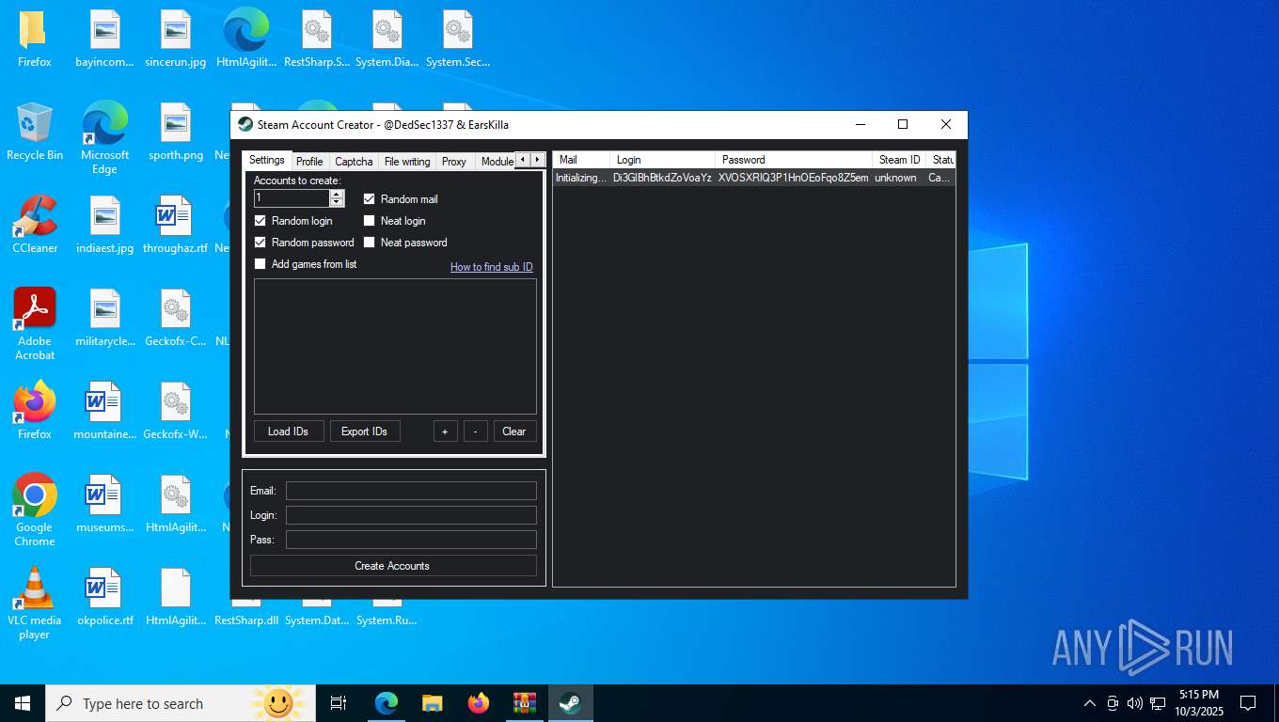Click the Steam ID column header
The height and width of the screenshot is (722, 1279).
click(x=899, y=160)
